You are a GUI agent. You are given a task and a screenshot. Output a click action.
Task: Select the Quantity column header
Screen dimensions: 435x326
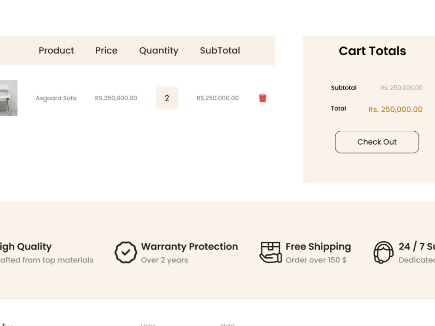click(x=159, y=51)
